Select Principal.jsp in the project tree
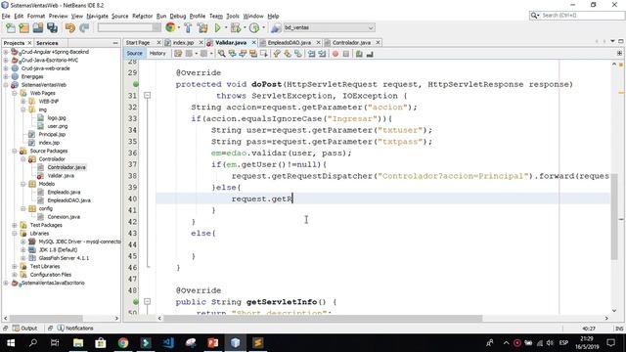 (x=52, y=135)
